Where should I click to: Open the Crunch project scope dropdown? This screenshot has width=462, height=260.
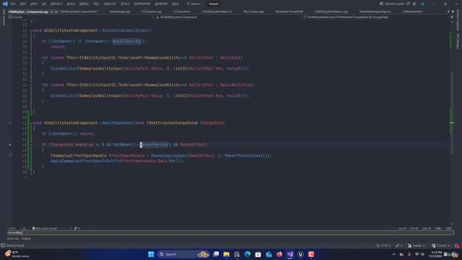click(81, 17)
